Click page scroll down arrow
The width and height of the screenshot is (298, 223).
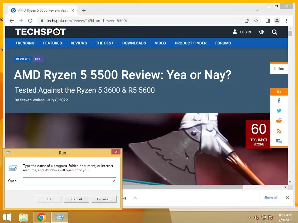click(290, 182)
